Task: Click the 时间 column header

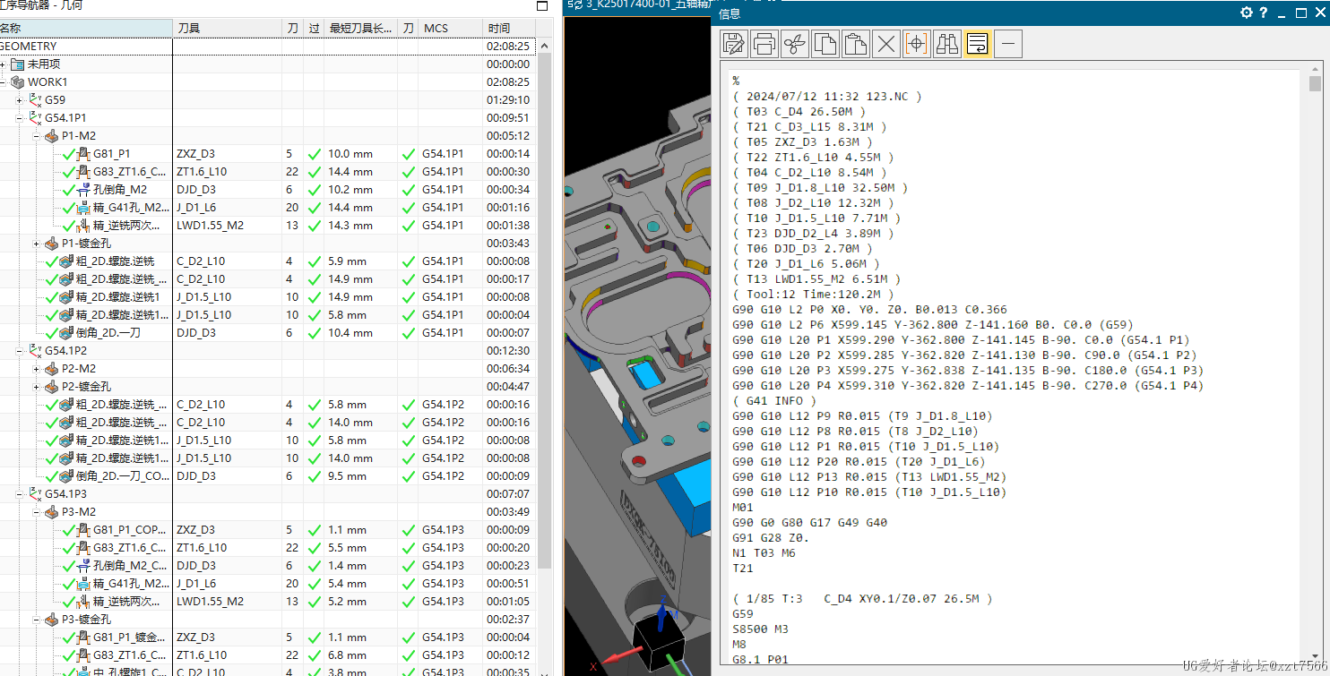Action: 509,29
